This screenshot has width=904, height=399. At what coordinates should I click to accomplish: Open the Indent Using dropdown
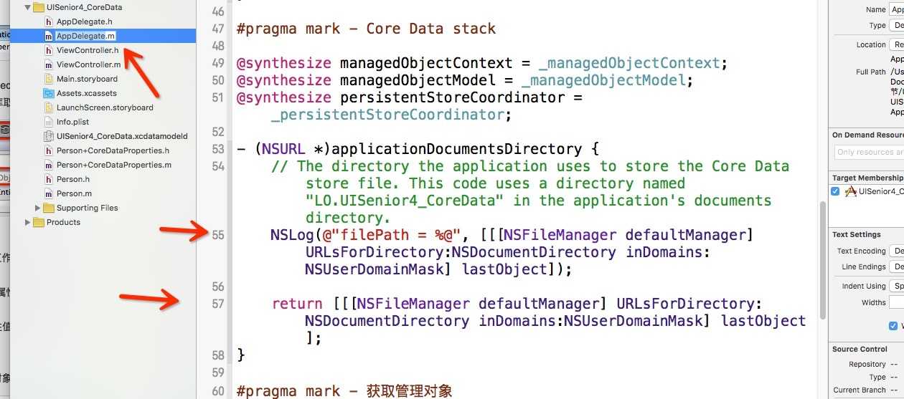click(x=897, y=286)
